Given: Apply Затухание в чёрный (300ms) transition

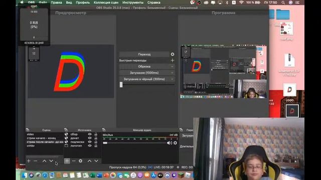Looking at the screenshot, I should click(144, 79).
